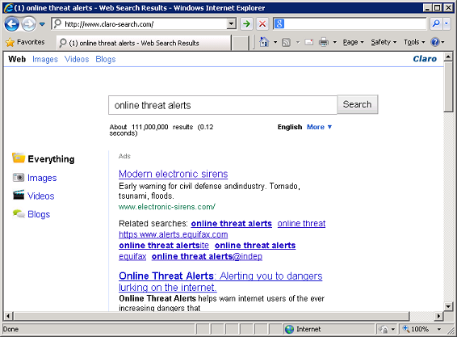Expand the feeds dropdown arrow

[298, 42]
